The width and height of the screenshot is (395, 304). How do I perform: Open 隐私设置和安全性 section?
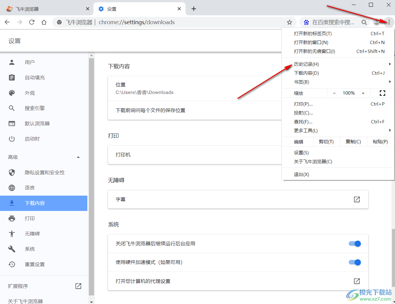[x=44, y=173]
